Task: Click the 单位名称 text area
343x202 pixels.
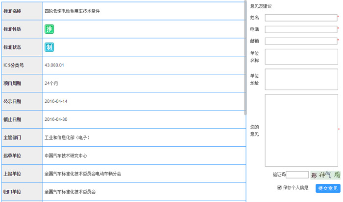Action: (x=301, y=56)
